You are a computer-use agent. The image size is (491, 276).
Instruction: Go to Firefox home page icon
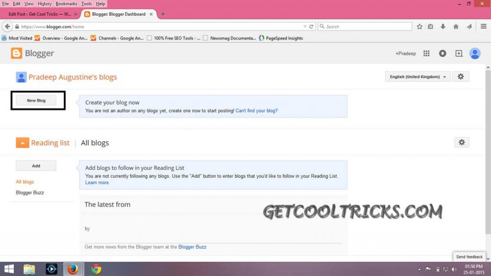point(456,27)
